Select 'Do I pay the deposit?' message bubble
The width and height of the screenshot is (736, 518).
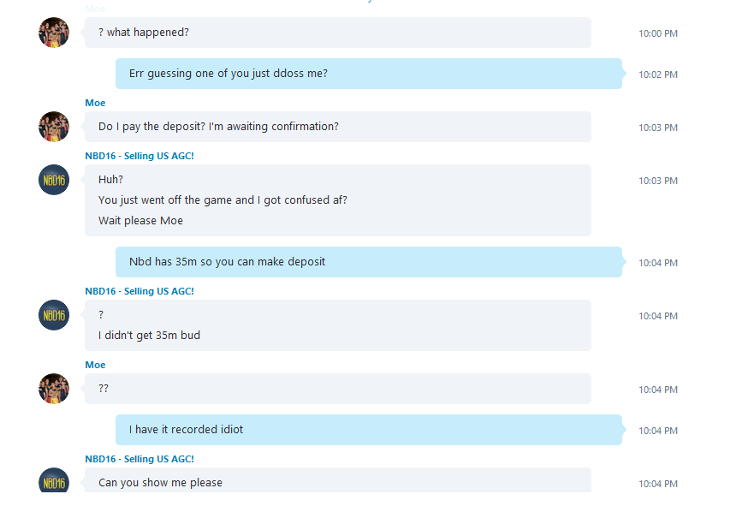coord(338,127)
